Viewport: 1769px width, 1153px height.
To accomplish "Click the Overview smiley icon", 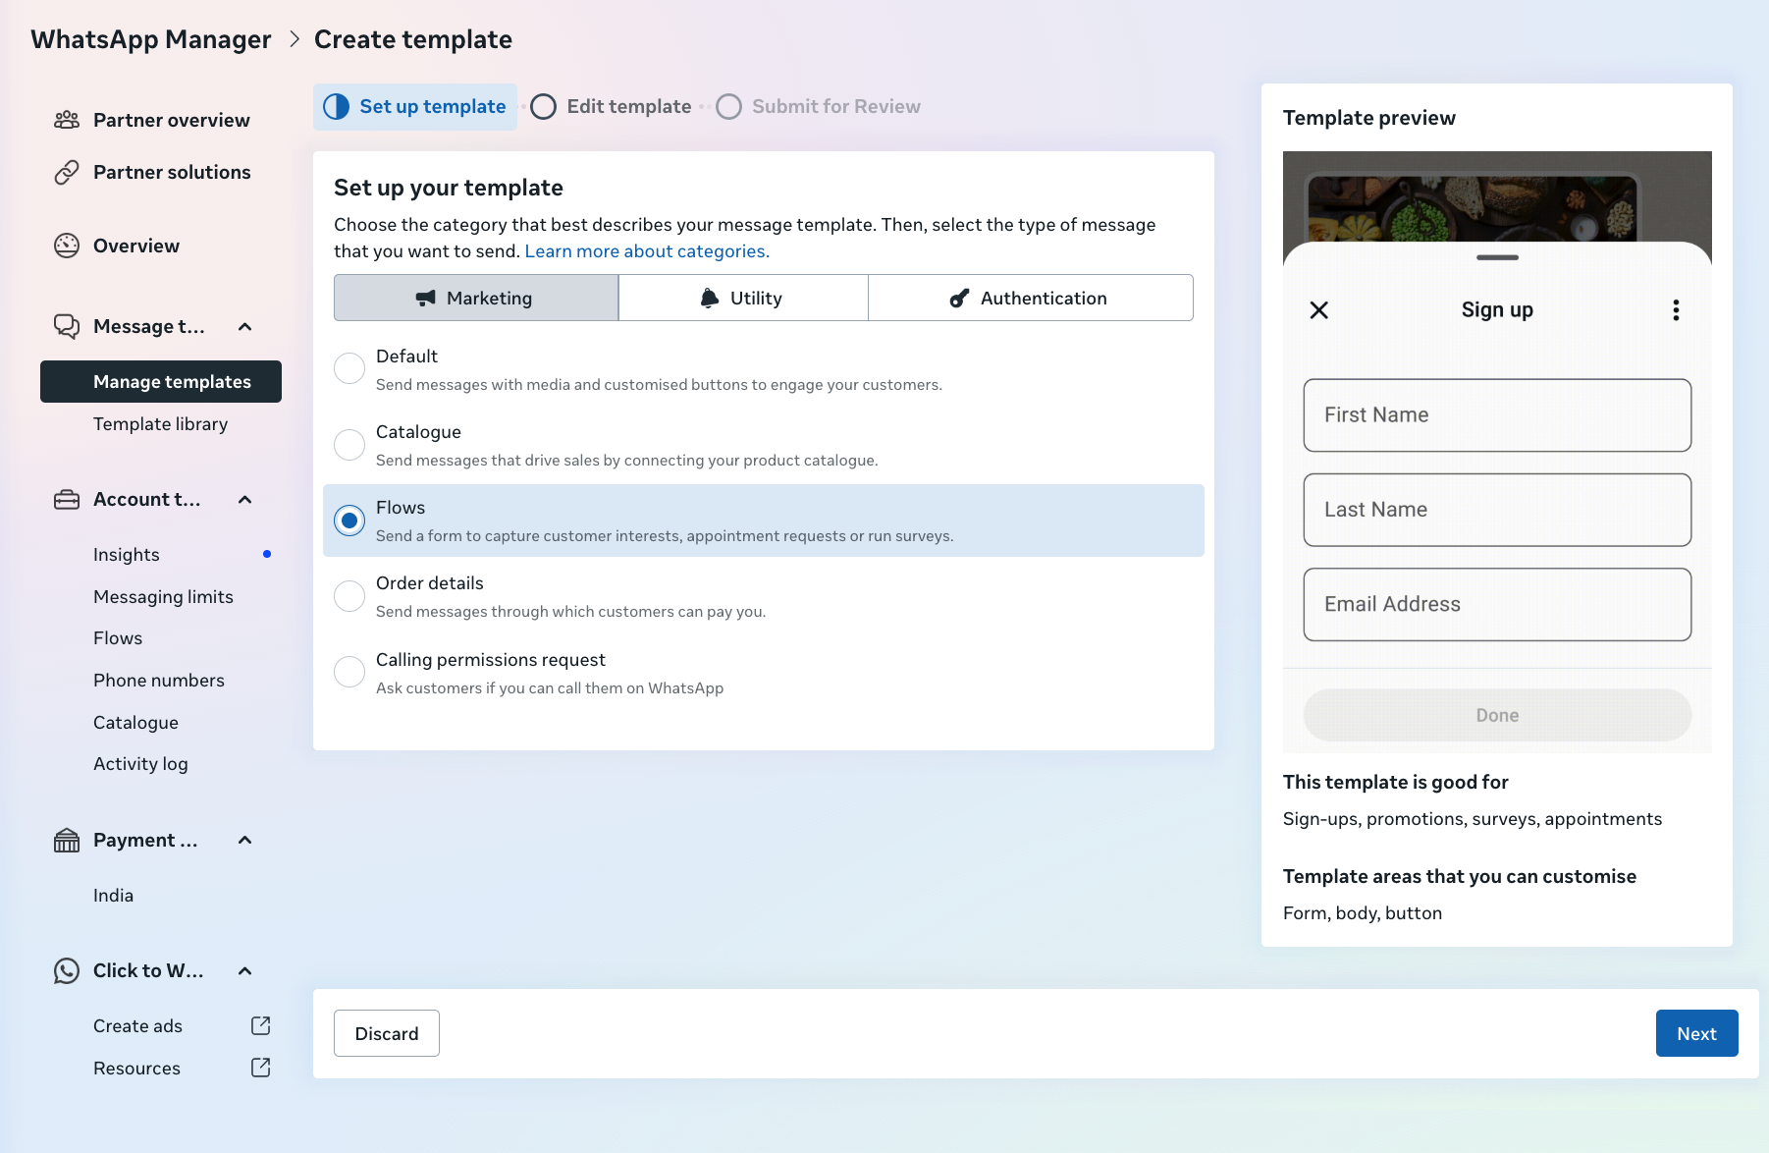I will (x=67, y=246).
